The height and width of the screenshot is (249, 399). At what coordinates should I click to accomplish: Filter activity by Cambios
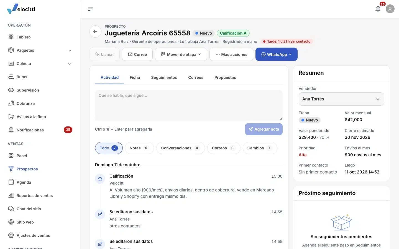pyautogui.click(x=260, y=148)
